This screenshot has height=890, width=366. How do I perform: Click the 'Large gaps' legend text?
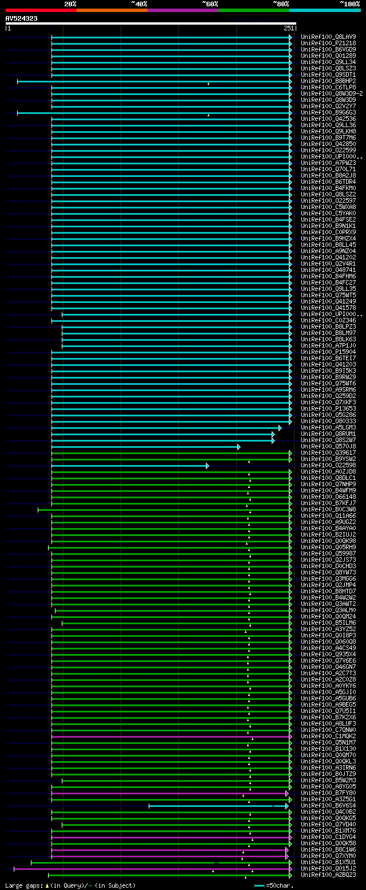click(x=70, y=885)
